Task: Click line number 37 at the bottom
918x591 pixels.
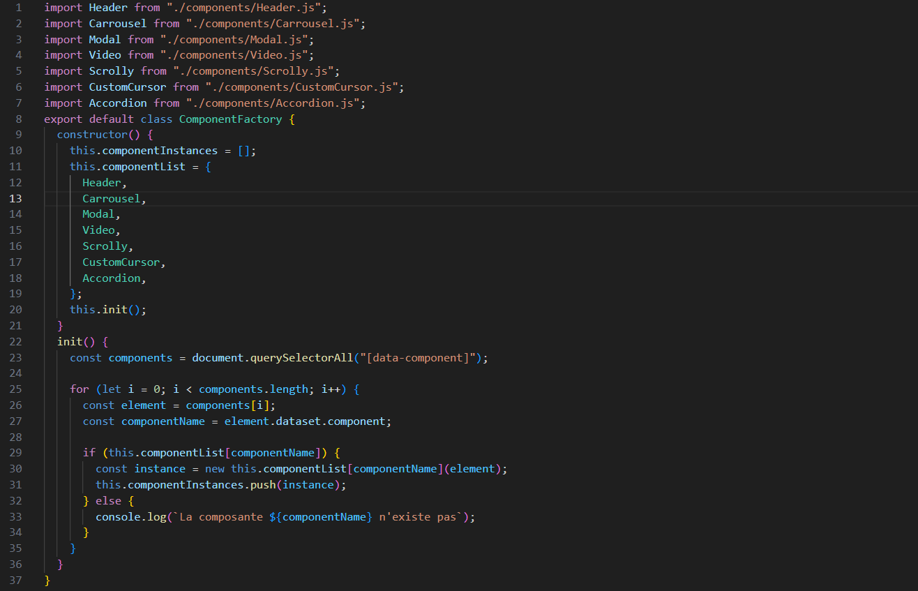Action: pos(15,580)
